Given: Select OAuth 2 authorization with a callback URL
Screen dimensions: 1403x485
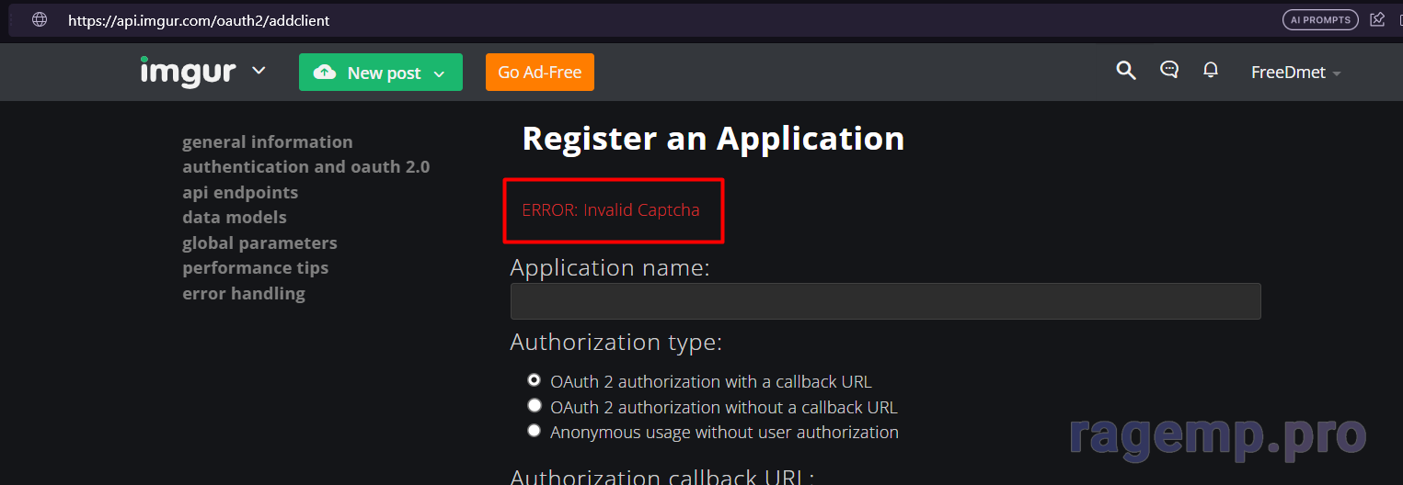Looking at the screenshot, I should 534,380.
